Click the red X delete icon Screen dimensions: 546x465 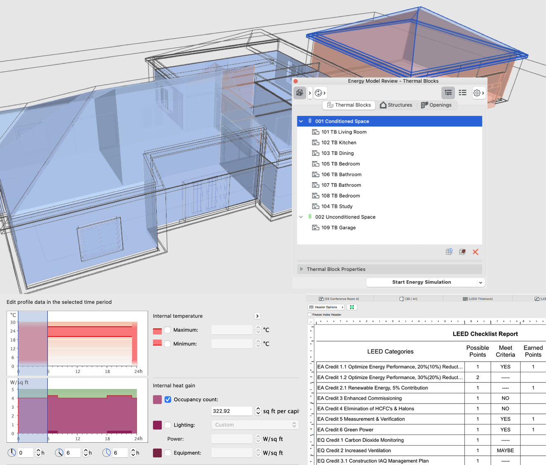475,251
